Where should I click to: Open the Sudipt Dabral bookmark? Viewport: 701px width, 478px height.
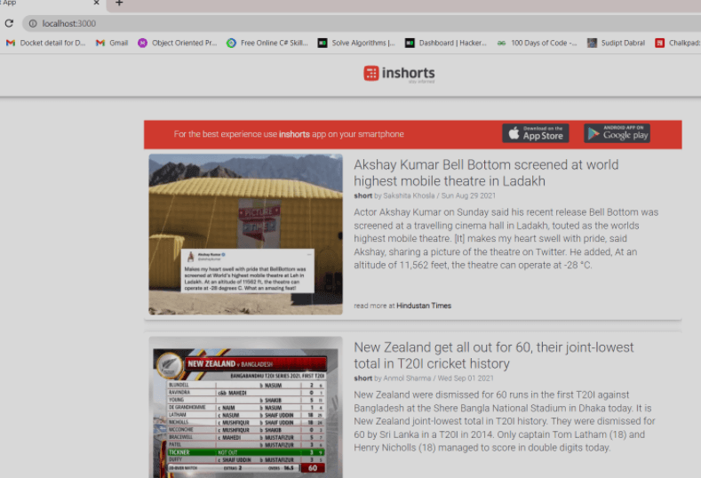click(x=616, y=43)
